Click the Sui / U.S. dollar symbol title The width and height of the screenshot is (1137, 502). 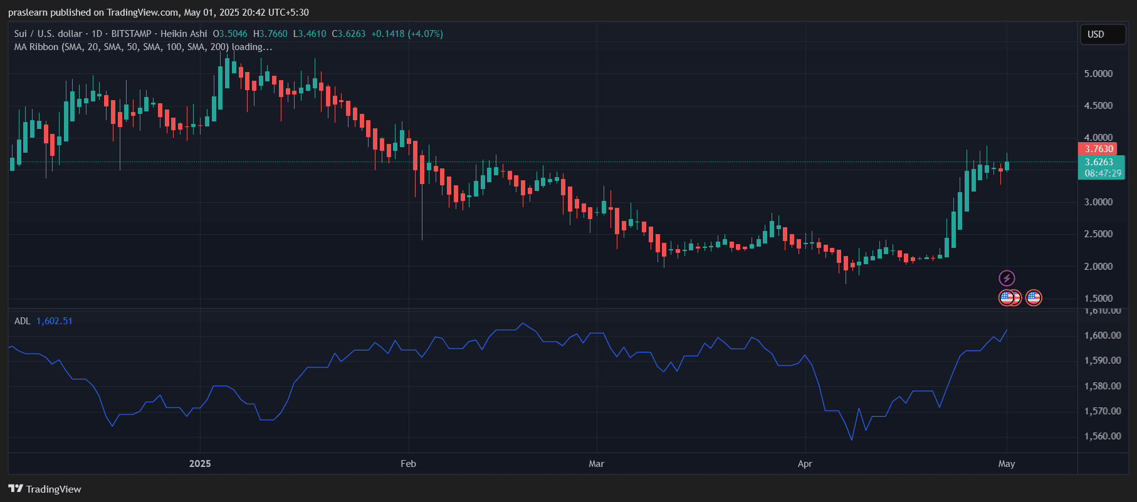coord(48,34)
